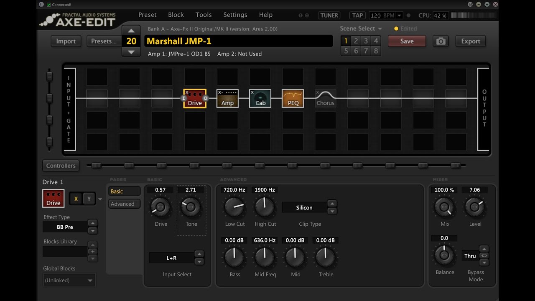Switch to X state
This screenshot has width=535, height=301.
coord(76,199)
